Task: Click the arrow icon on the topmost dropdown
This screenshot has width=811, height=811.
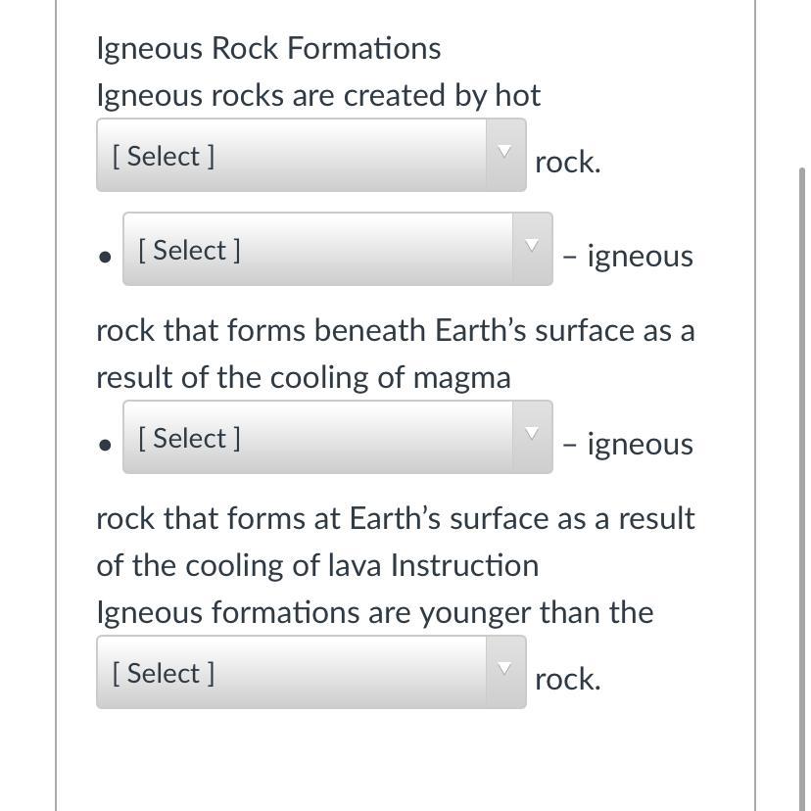Action: (x=504, y=153)
